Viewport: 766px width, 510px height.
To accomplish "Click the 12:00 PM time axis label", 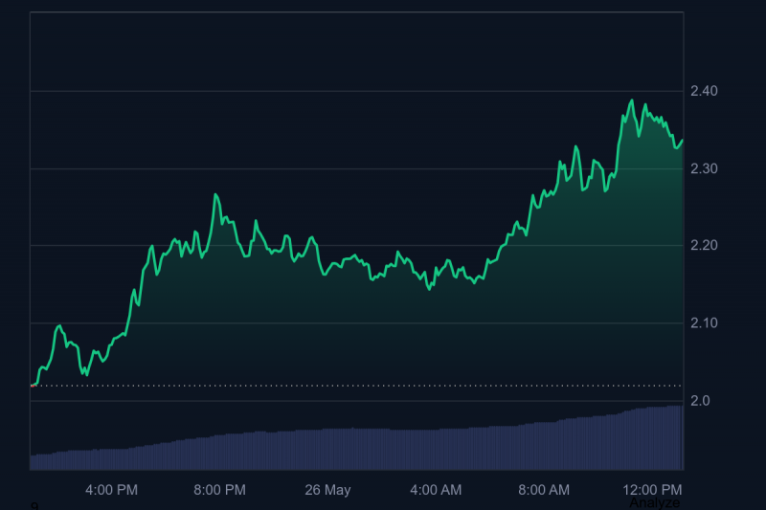I will [x=652, y=490].
